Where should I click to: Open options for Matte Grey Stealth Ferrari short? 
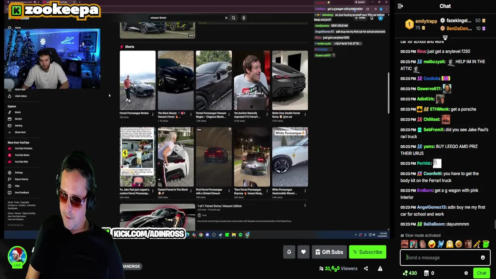(305, 115)
